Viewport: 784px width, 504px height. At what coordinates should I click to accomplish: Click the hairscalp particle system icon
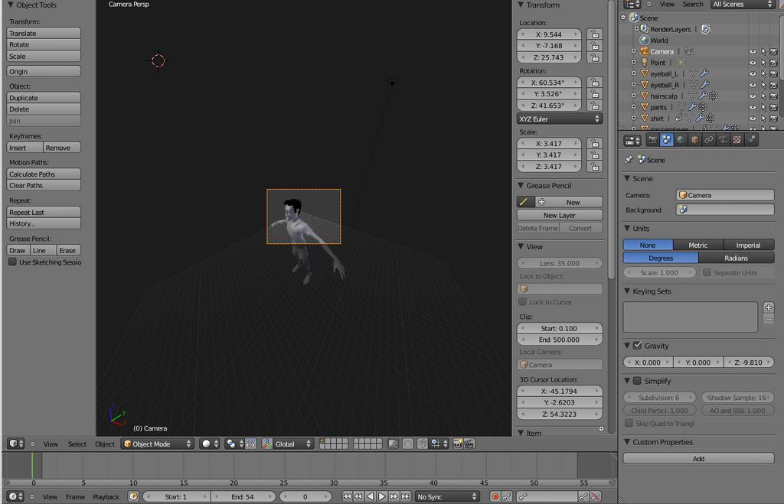(x=713, y=96)
